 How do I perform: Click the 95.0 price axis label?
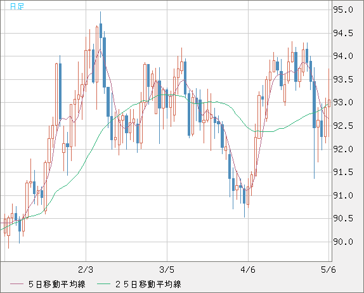tap(343, 10)
